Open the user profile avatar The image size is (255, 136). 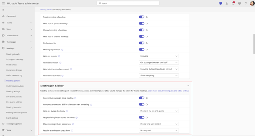(252, 3)
